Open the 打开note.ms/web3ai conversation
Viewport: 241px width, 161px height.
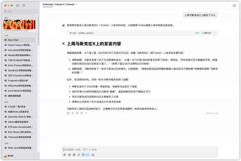tap(19, 127)
